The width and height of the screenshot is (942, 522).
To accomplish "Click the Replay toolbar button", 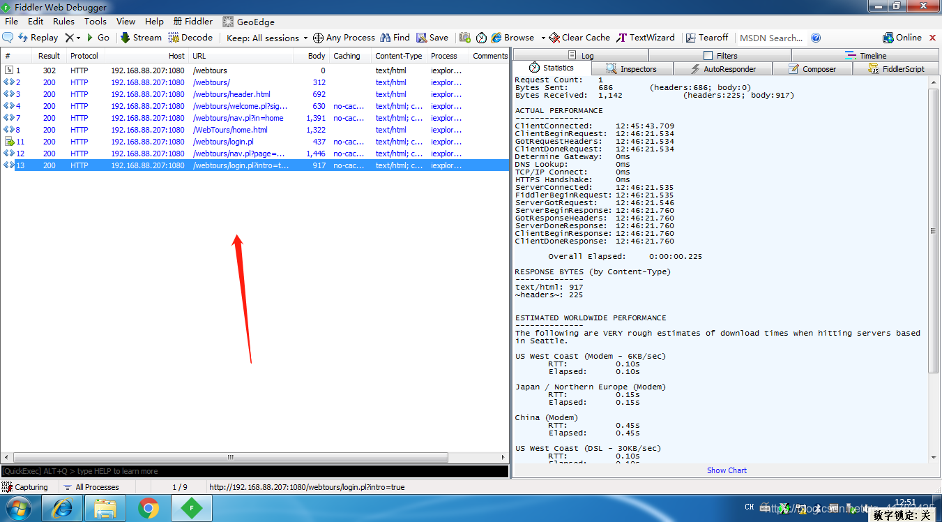I will click(x=38, y=38).
